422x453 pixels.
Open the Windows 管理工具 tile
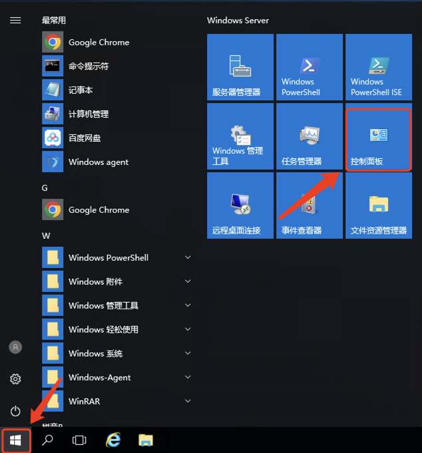(x=240, y=136)
